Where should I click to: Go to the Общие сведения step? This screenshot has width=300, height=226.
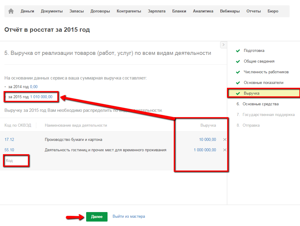coord(259,61)
